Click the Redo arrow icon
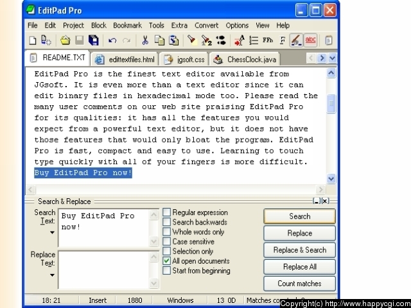The width and height of the screenshot is (411, 308). pos(127,40)
